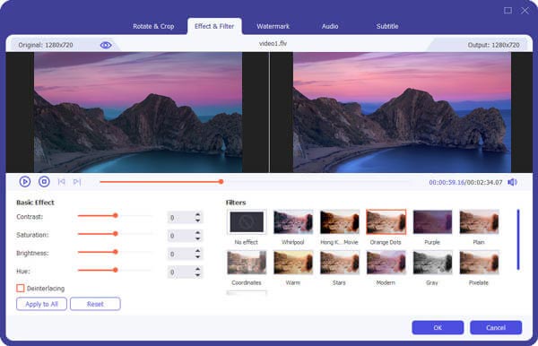Click the Output: 1280x720 label
Viewport: 538px width, 346px height.
493,45
